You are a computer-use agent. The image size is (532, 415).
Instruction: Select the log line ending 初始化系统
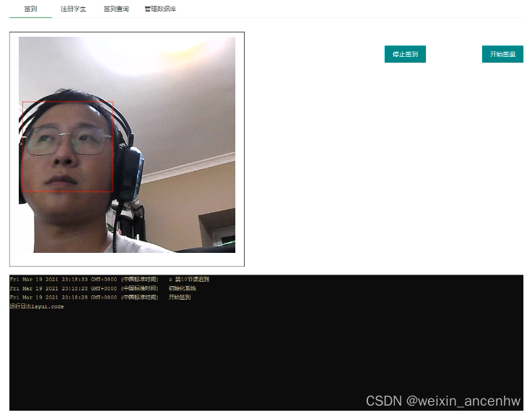[103, 289]
